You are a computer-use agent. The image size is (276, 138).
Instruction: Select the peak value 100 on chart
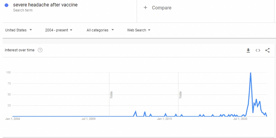point(250,73)
